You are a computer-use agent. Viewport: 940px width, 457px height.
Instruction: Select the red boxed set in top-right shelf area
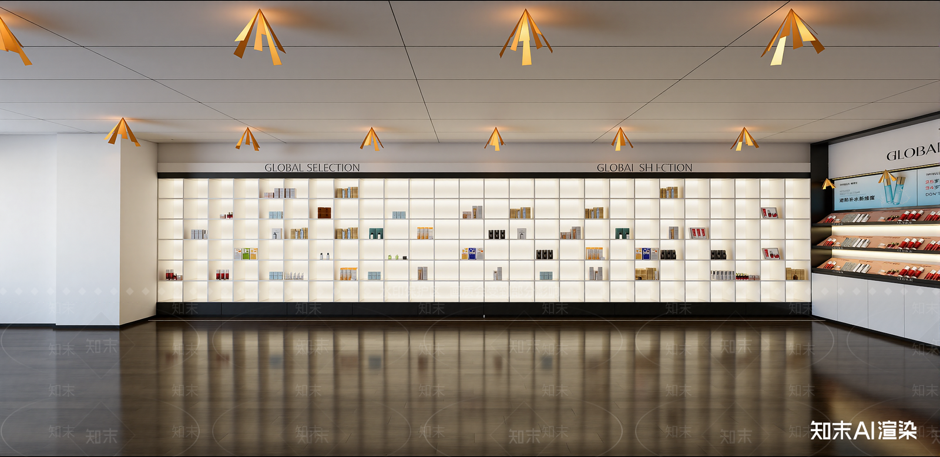(770, 213)
